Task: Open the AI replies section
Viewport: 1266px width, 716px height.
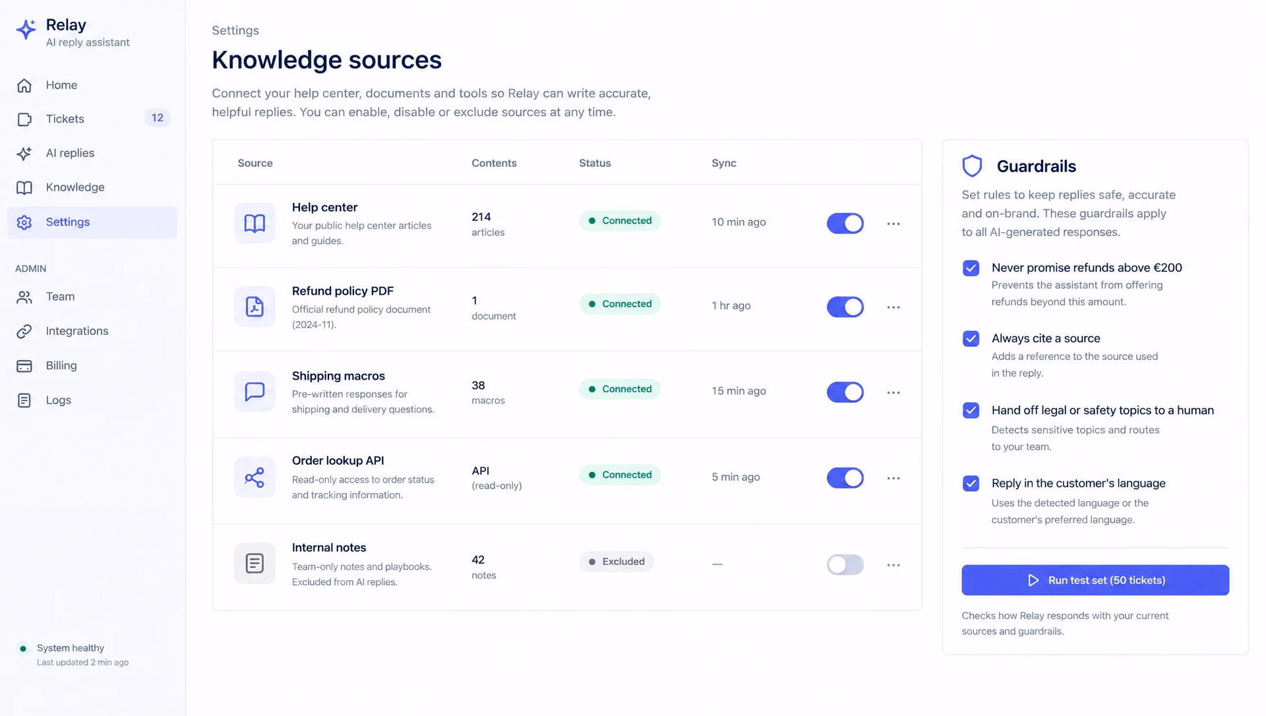Action: tap(92, 154)
